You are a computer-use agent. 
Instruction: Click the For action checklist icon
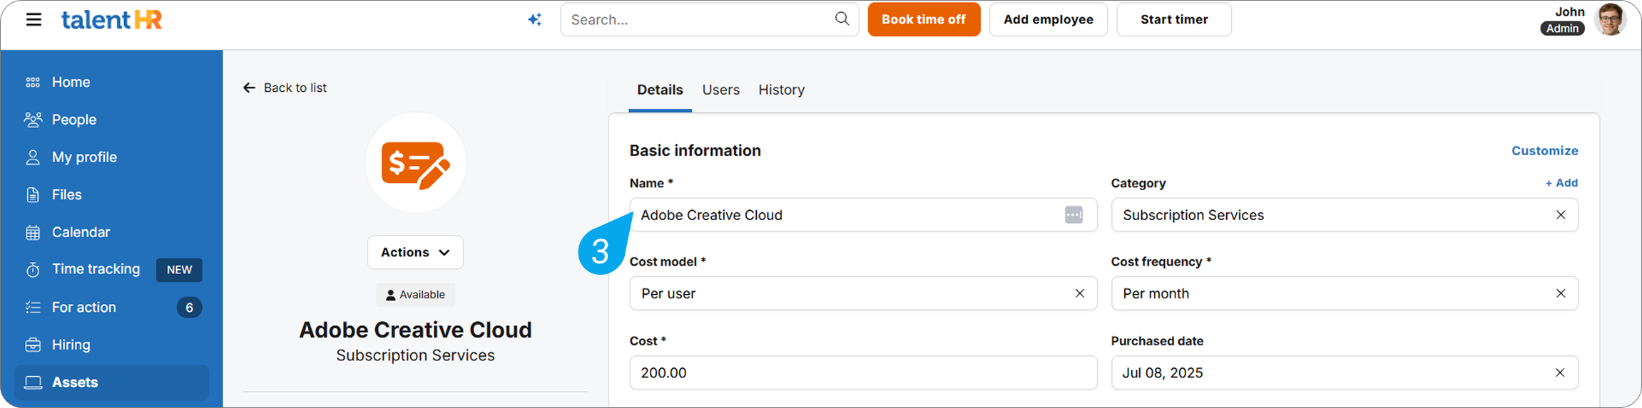point(33,307)
